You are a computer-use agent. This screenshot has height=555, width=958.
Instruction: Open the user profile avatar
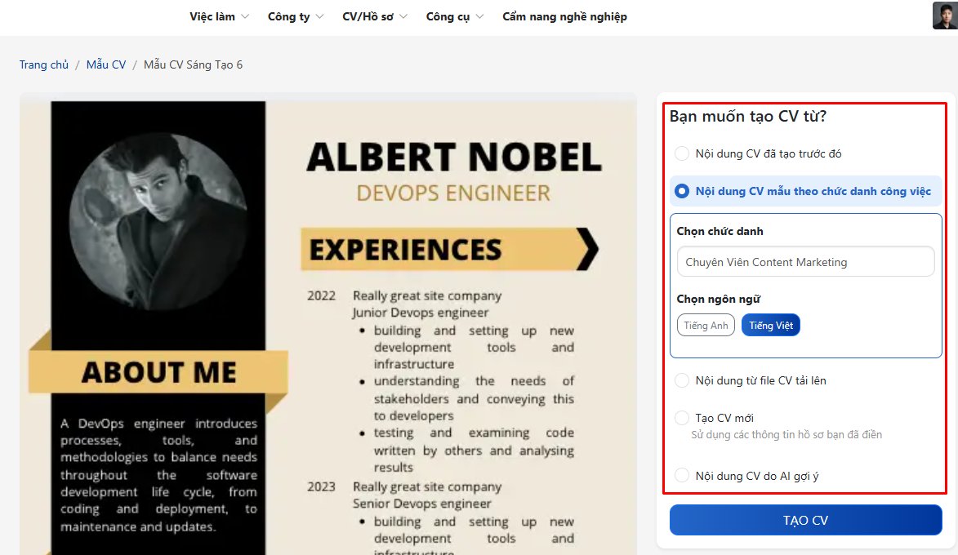point(945,16)
